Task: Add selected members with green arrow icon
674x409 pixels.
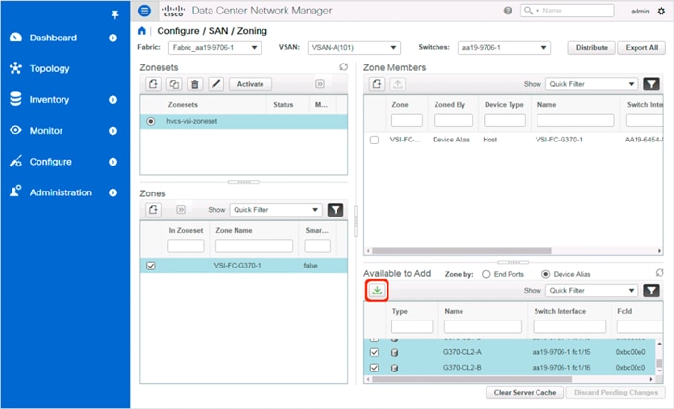Action: [377, 291]
